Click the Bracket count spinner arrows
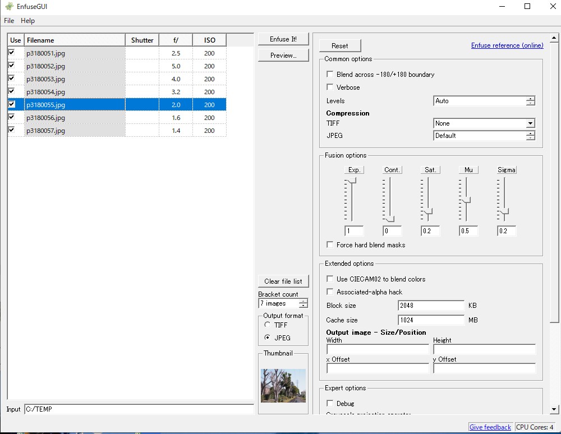The height and width of the screenshot is (434, 561). point(303,303)
